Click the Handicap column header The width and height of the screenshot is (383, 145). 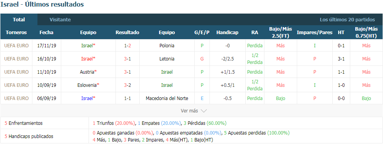[x=227, y=32]
